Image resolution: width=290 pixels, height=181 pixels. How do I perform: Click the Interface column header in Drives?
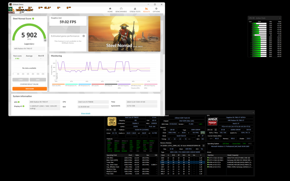click(216, 155)
